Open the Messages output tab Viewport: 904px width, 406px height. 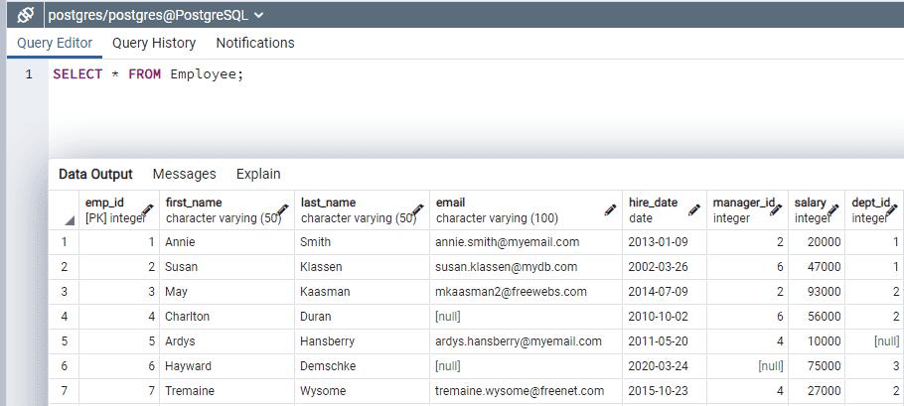tap(184, 174)
